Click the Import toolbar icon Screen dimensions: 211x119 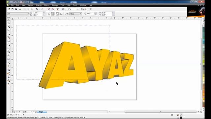[x=49, y=9]
